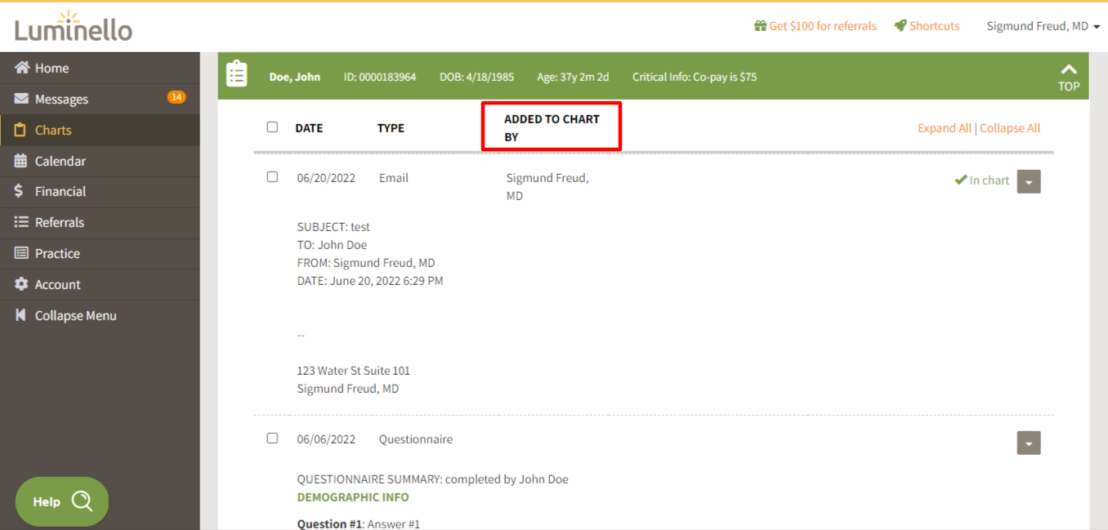Click the DATE column header
Screen dimensions: 1108x530
click(309, 128)
